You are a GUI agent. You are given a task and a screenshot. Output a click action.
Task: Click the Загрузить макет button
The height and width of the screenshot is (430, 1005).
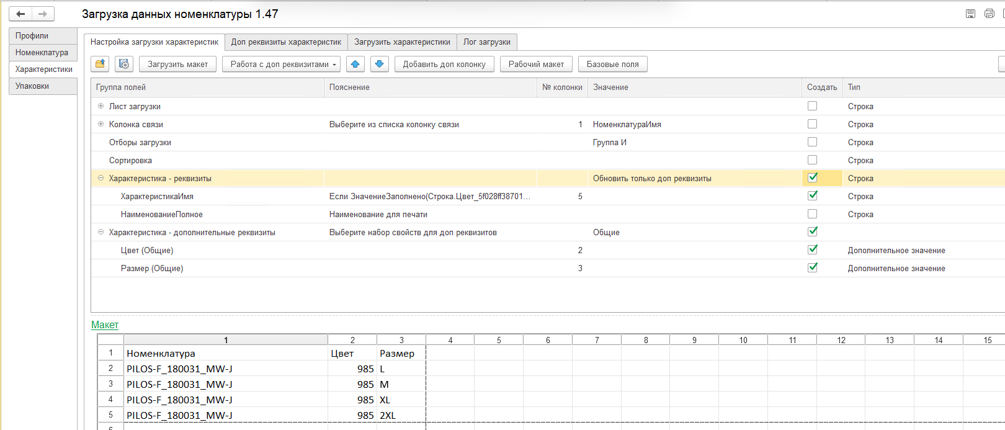[x=177, y=64]
